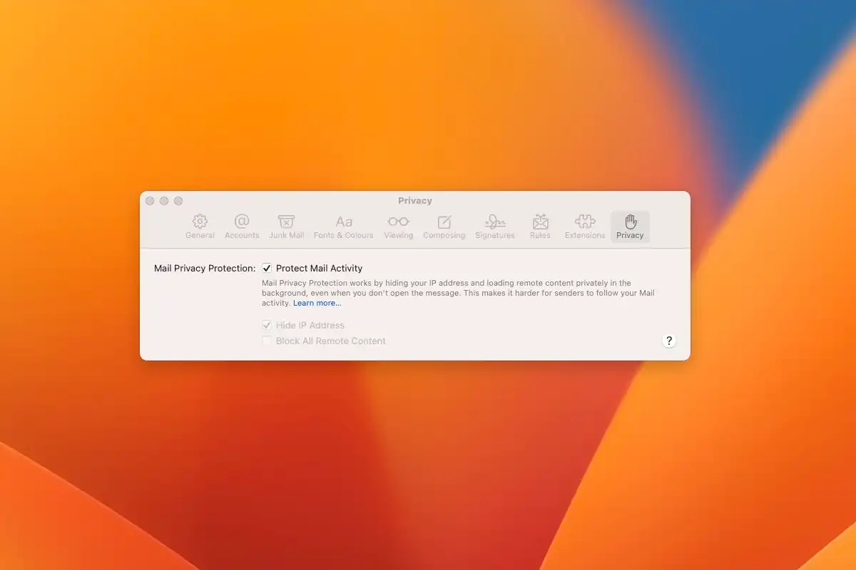Minimise the Privacy settings window
Image resolution: width=856 pixels, height=570 pixels.
tap(164, 201)
